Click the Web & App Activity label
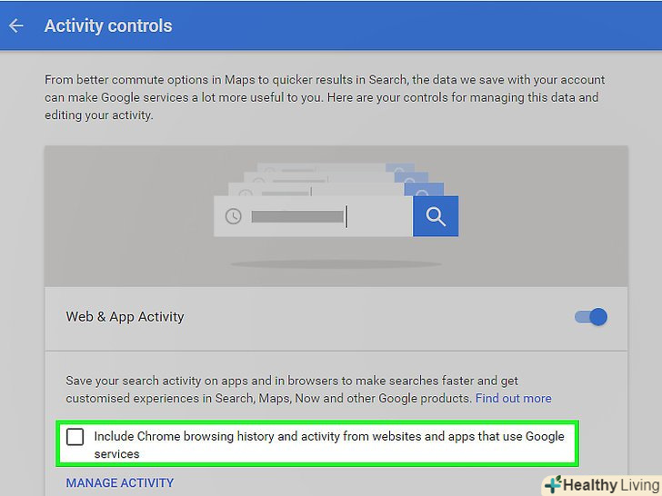The height and width of the screenshot is (496, 662). (x=125, y=317)
